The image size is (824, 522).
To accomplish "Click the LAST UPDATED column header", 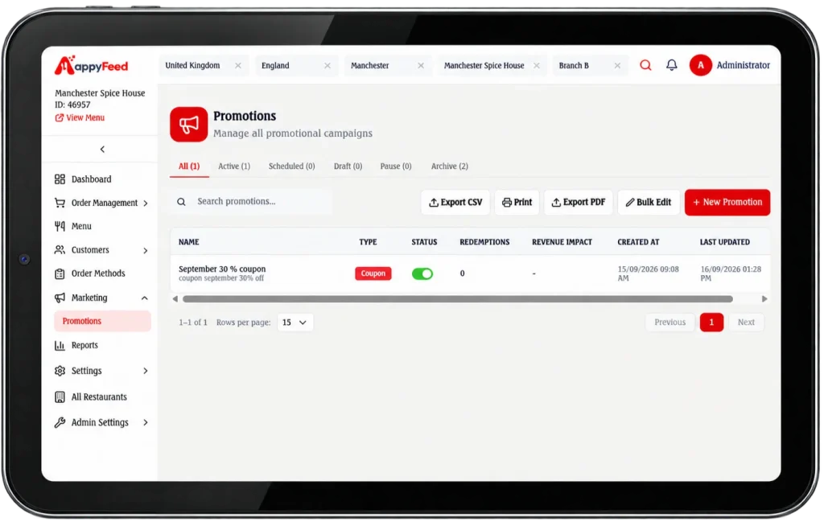I will click(725, 242).
